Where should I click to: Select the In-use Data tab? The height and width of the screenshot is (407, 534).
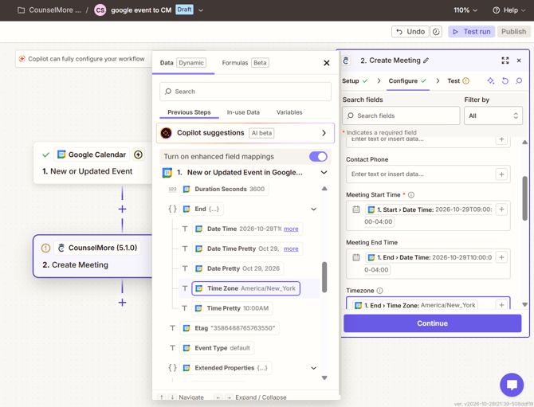[x=243, y=112]
